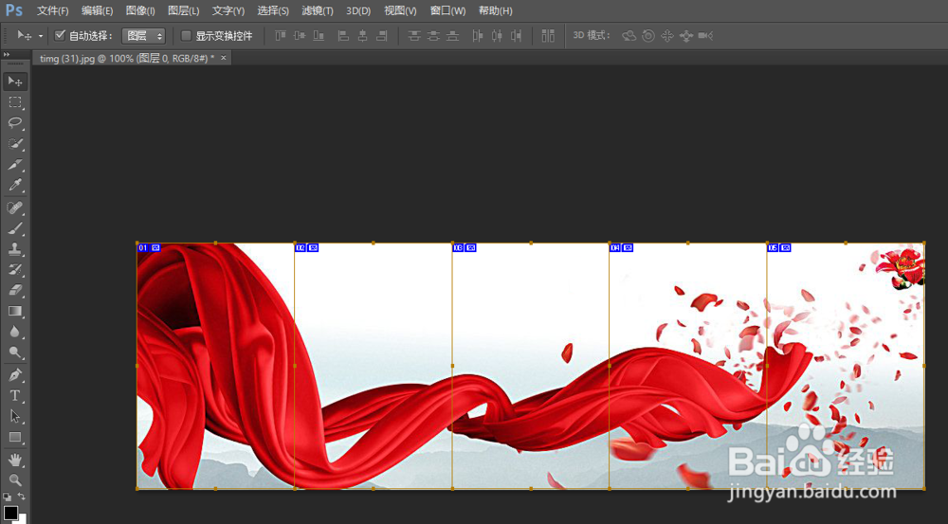This screenshot has height=524, width=948.
Task: Open the 窗口(W) menu
Action: tap(447, 10)
